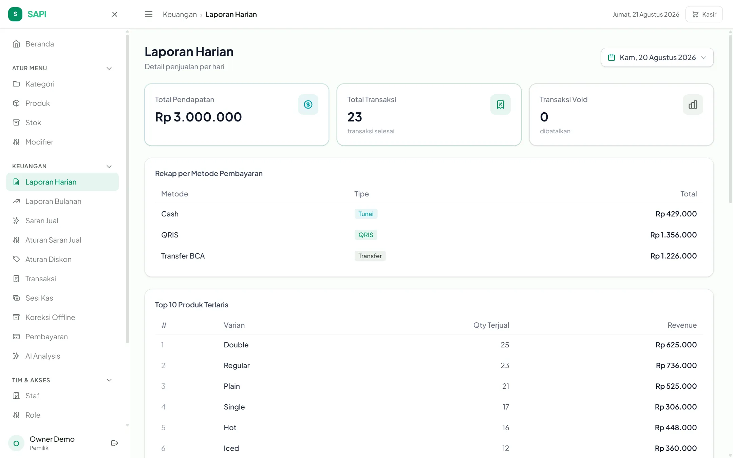Click the QRIS type badge

click(366, 235)
